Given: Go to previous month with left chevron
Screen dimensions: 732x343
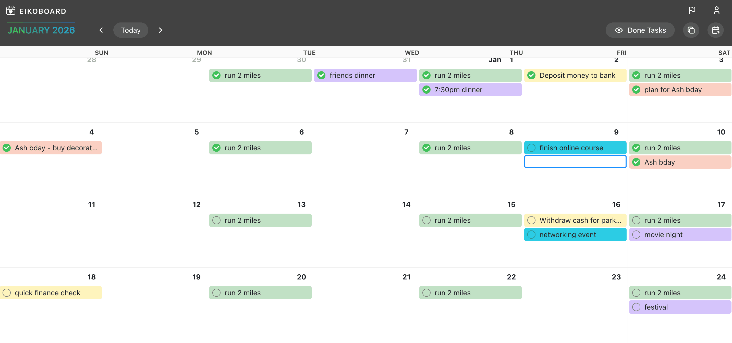Looking at the screenshot, I should pyautogui.click(x=101, y=30).
